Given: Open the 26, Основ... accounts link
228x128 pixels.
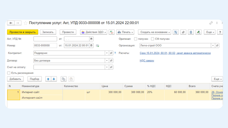Looking at the screenshot, I should pyautogui.click(x=217, y=92).
